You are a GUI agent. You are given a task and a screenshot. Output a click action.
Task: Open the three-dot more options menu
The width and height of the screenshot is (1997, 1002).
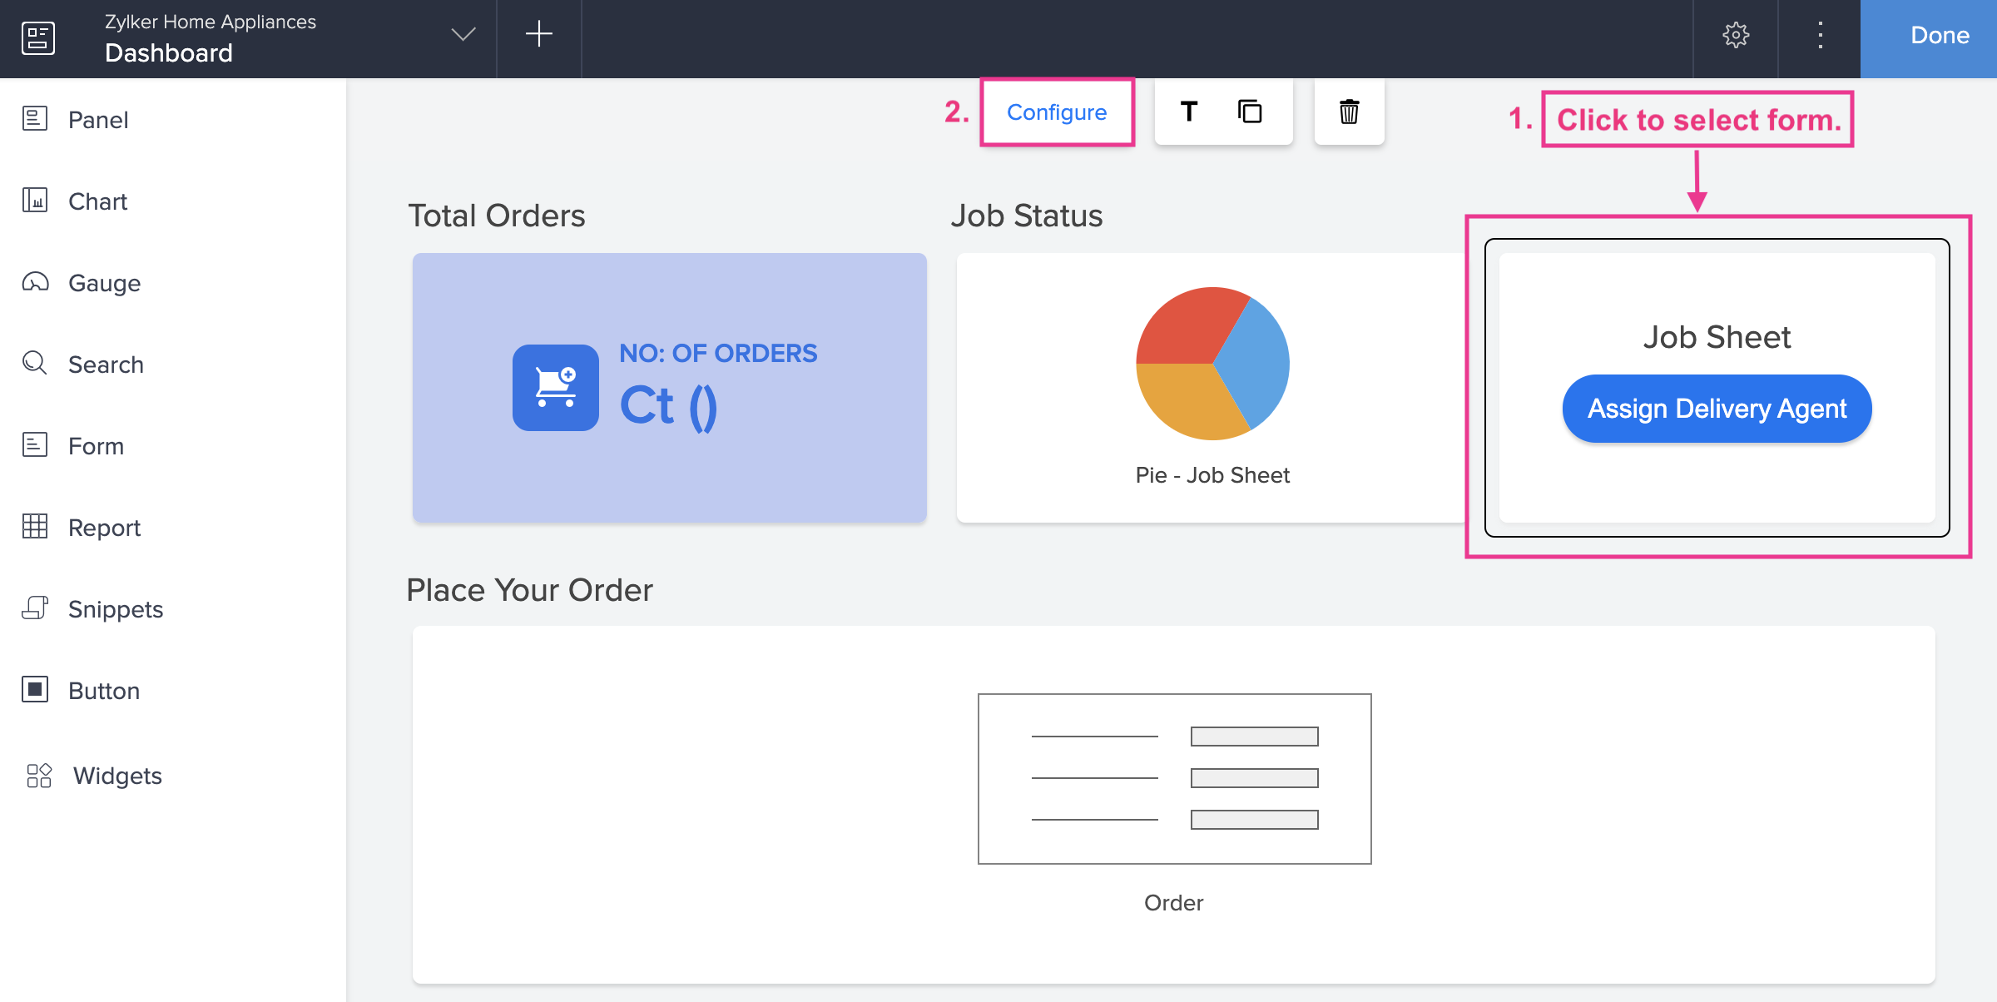click(1820, 35)
